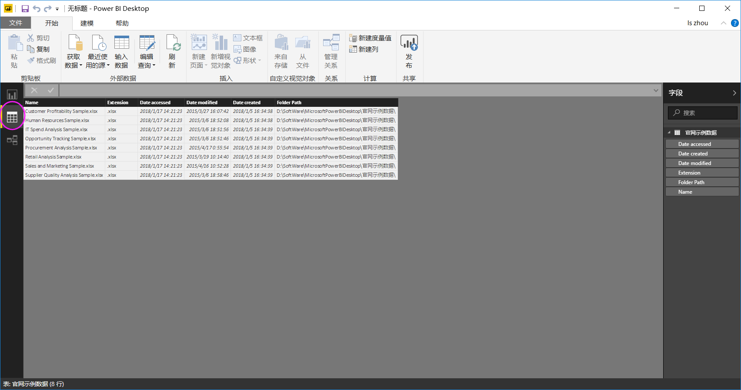Expand the formula bar dropdown arrow
The height and width of the screenshot is (390, 741).
pyautogui.click(x=656, y=90)
